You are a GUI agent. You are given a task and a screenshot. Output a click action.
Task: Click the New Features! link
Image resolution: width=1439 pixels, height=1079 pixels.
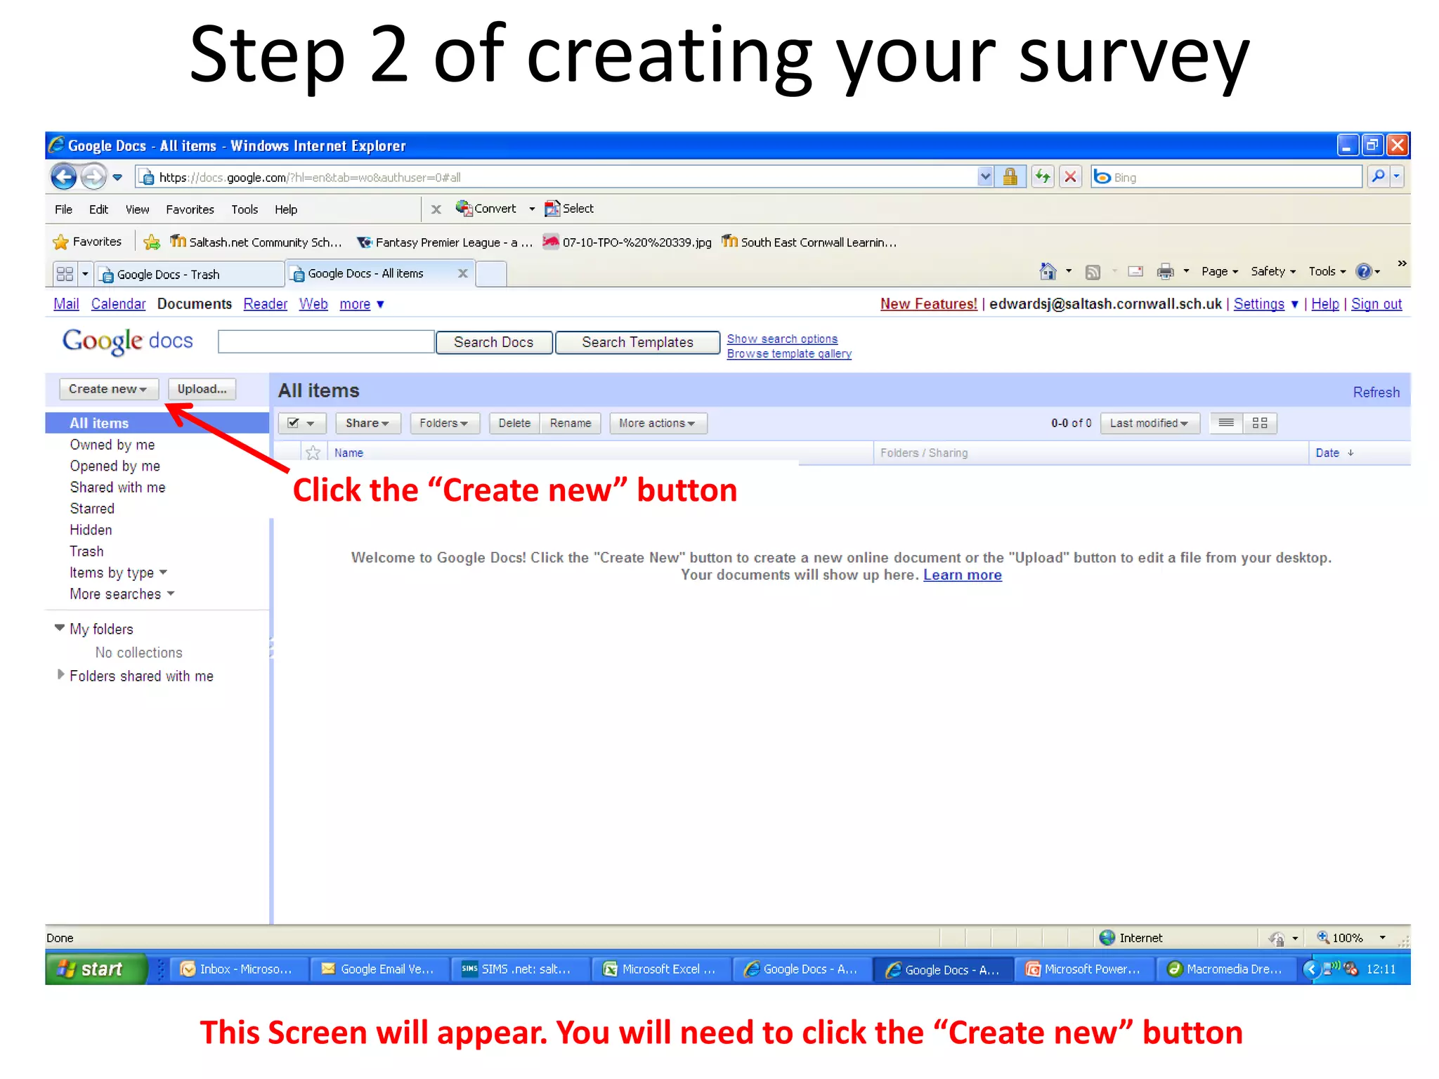click(928, 303)
